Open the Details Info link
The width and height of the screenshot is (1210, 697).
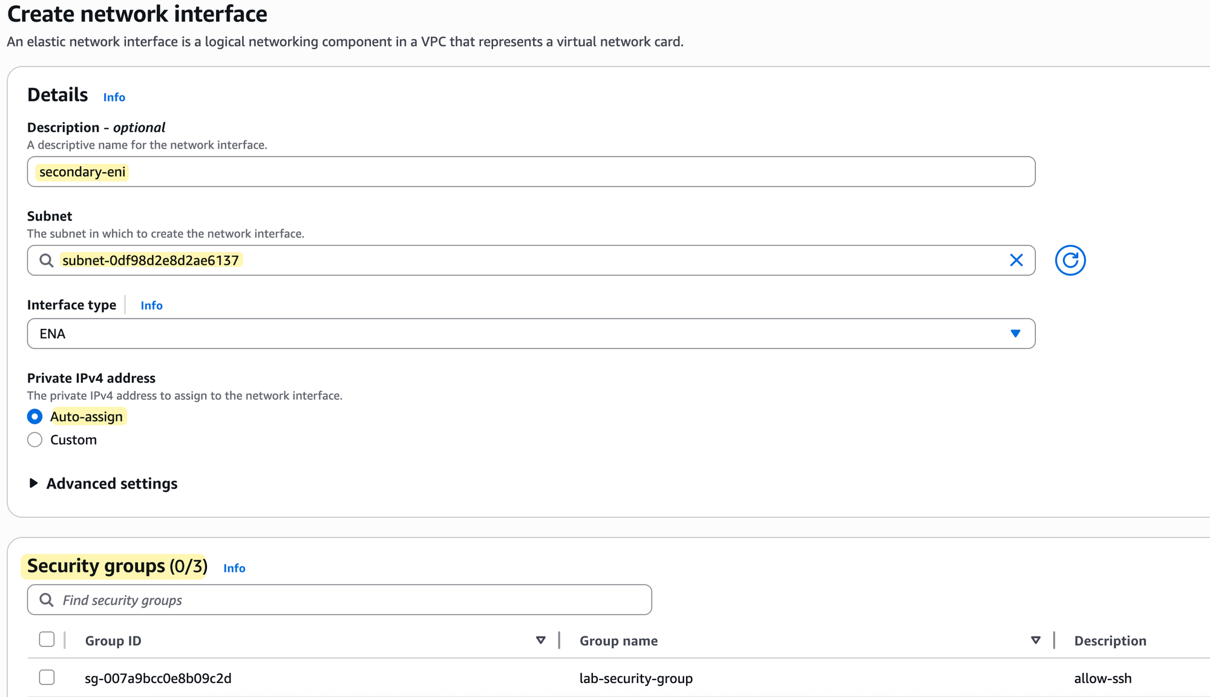click(114, 97)
